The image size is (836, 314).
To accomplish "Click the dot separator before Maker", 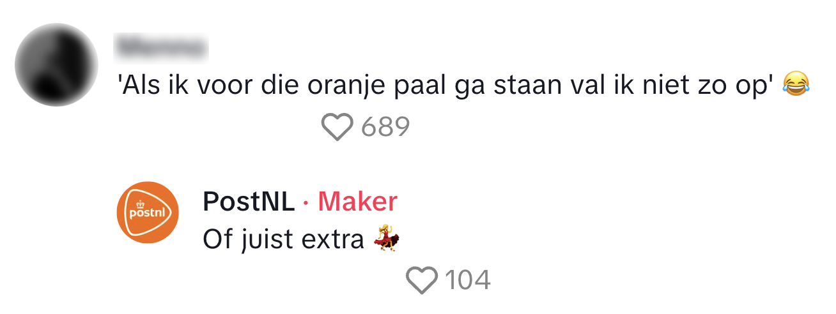I will pos(306,203).
